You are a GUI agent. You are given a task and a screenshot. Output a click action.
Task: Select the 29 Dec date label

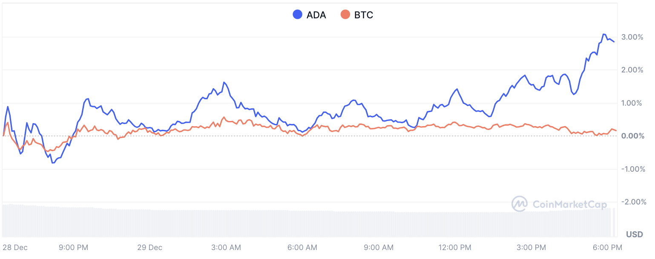coord(149,247)
